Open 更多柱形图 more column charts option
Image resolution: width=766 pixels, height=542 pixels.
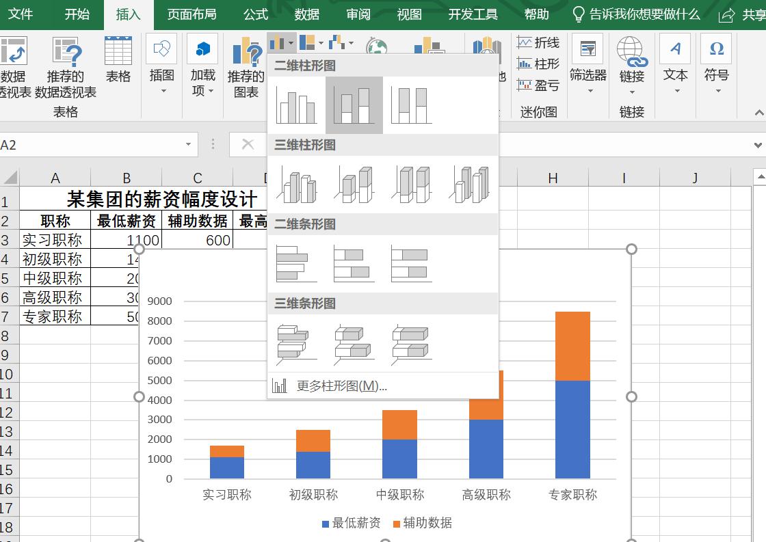(383, 386)
